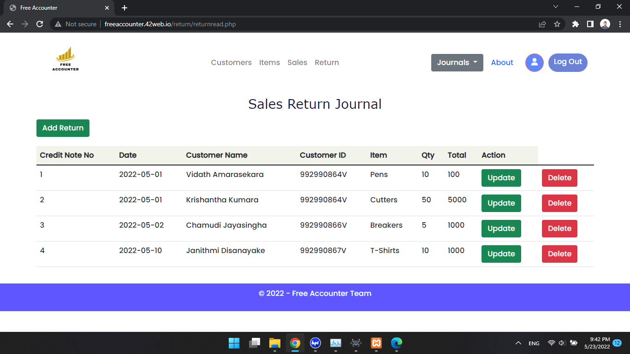Open File Explorer from the taskbar
Screen dimensions: 630x354
275,343
